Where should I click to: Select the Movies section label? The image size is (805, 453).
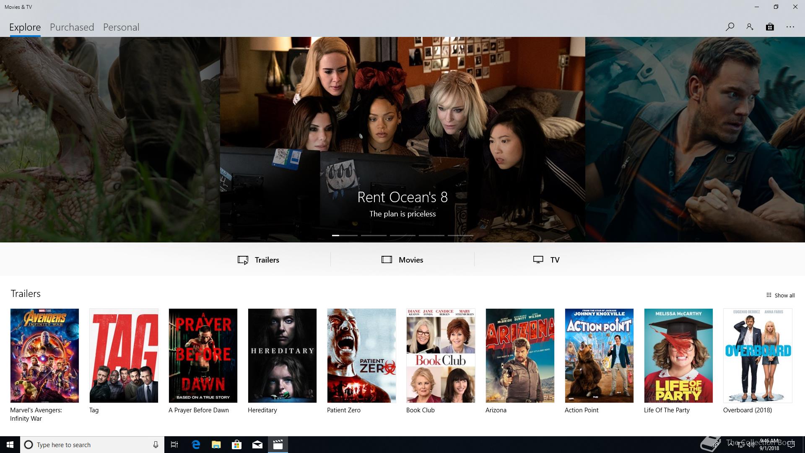[411, 260]
